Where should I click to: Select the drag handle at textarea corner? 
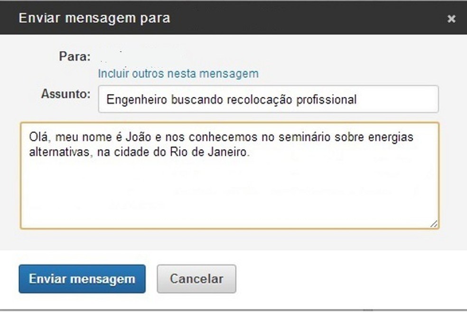pos(433,223)
